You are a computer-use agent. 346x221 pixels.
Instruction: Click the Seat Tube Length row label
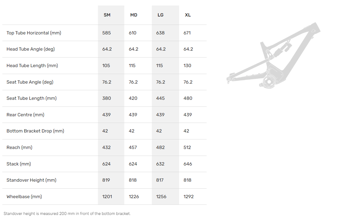(32, 98)
